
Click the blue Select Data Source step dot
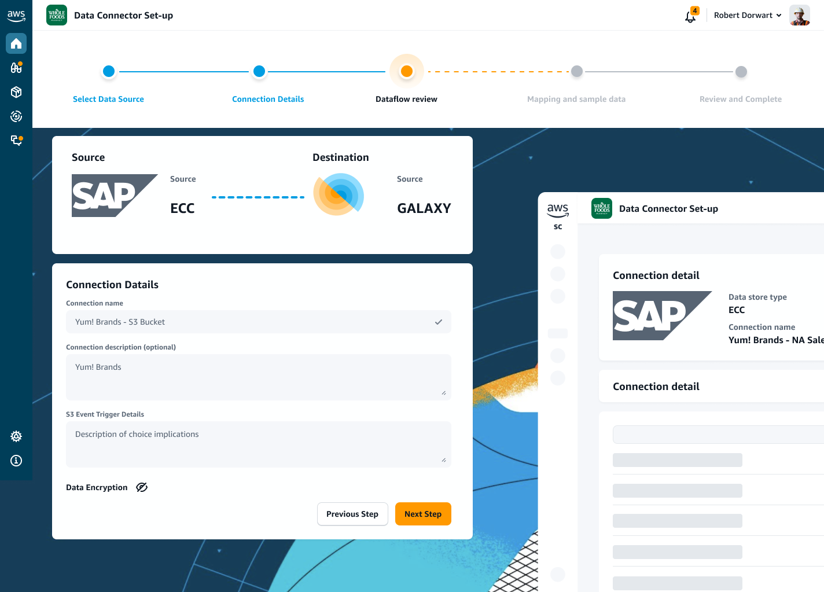[x=109, y=71]
